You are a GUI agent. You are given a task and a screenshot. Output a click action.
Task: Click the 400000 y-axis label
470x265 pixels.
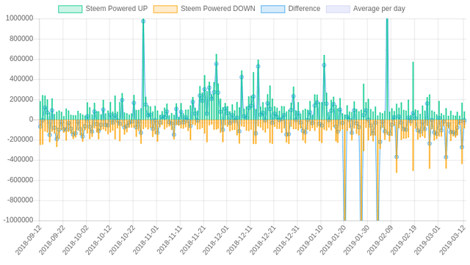(x=21, y=79)
